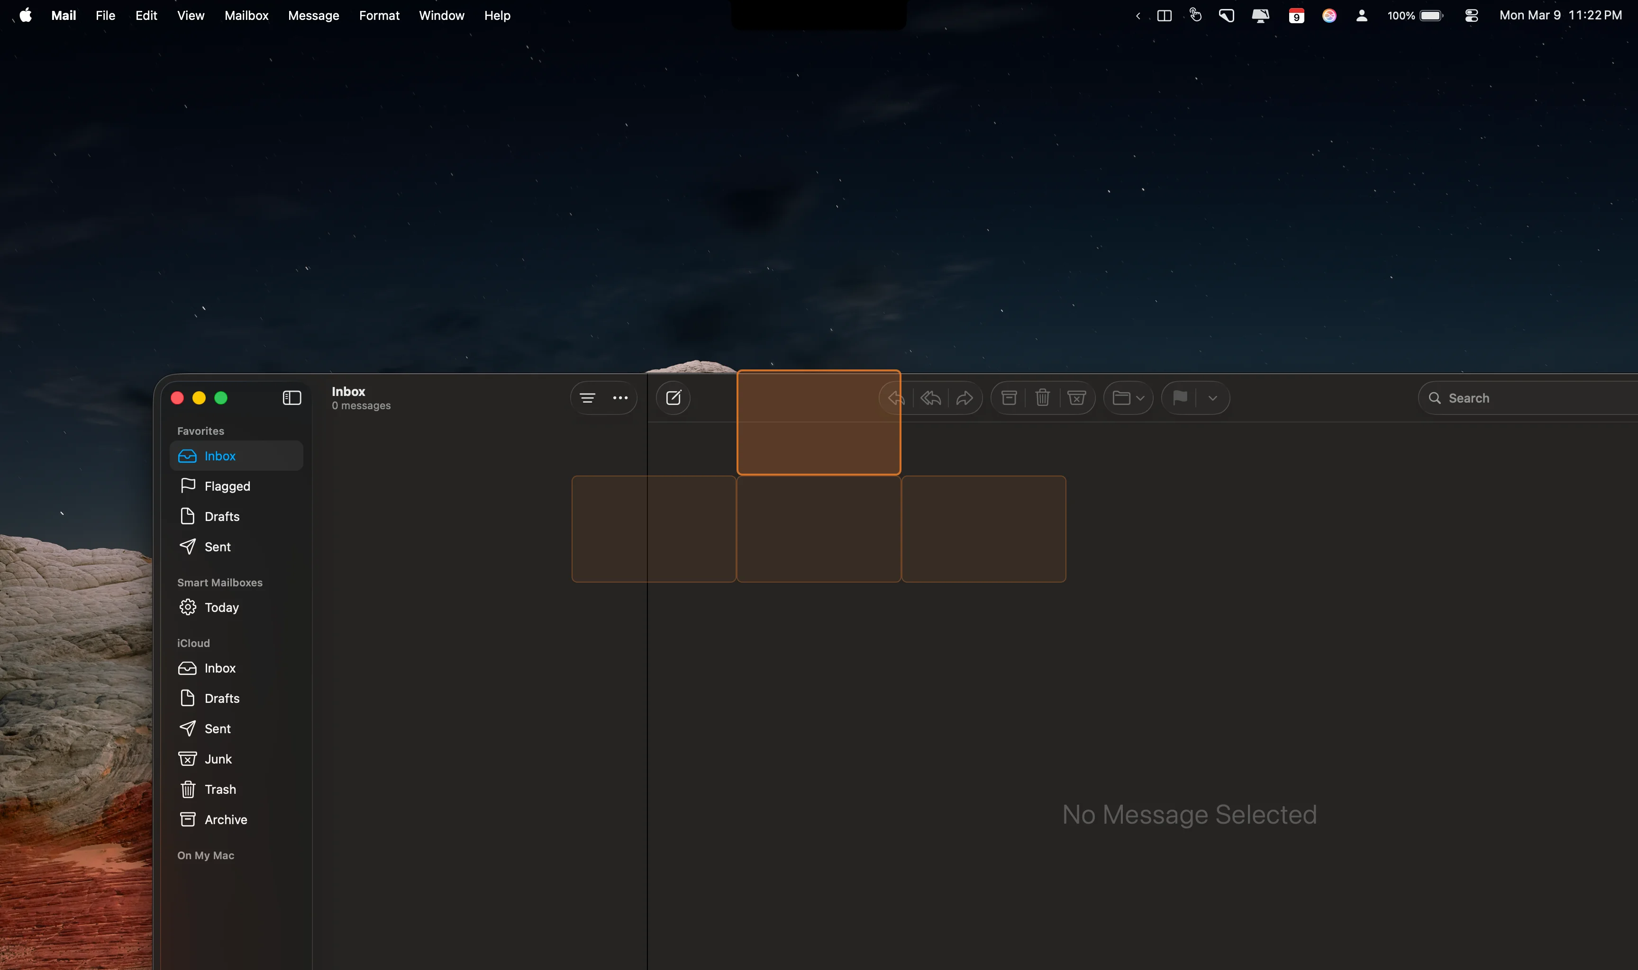Click the trash icon to delete message
Screen dimensions: 1638x970
point(1042,397)
